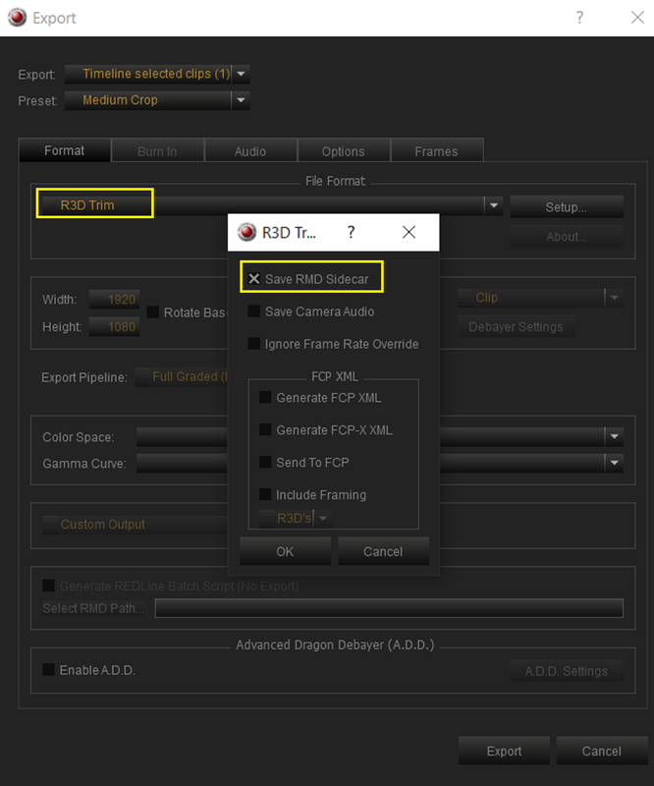Click Cancel in the R3D Trim dialog
Viewport: 654px width, 786px height.
pyautogui.click(x=383, y=551)
